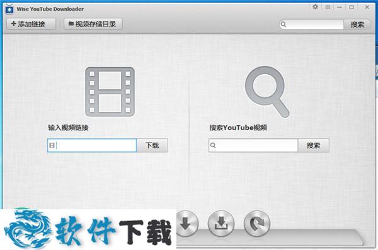Screen dimensions: 378x250
Task: Maximize the Wise YouTube Downloader window
Action: [352, 7]
